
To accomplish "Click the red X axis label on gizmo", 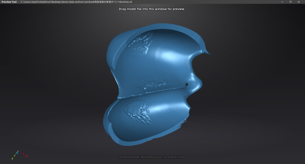I will pos(27,156).
